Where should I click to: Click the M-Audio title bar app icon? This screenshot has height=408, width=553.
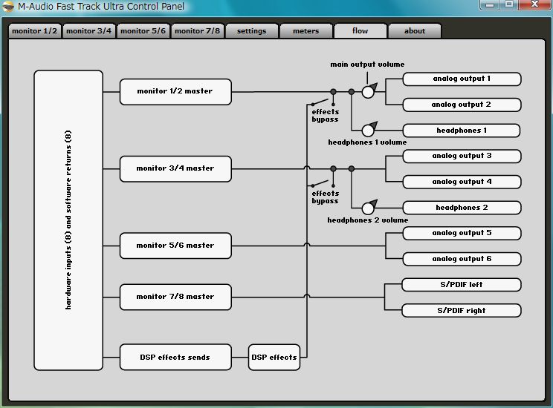pyautogui.click(x=9, y=7)
